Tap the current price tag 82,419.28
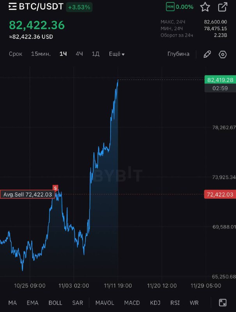 coord(220,80)
